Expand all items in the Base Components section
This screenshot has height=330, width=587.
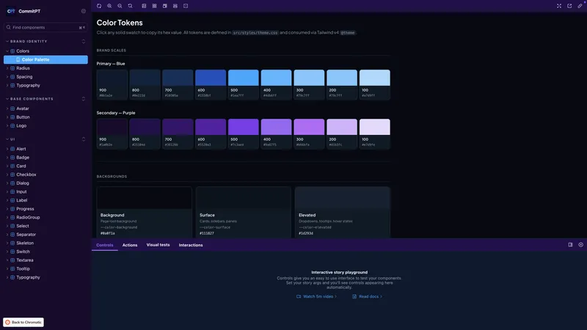coord(84,99)
